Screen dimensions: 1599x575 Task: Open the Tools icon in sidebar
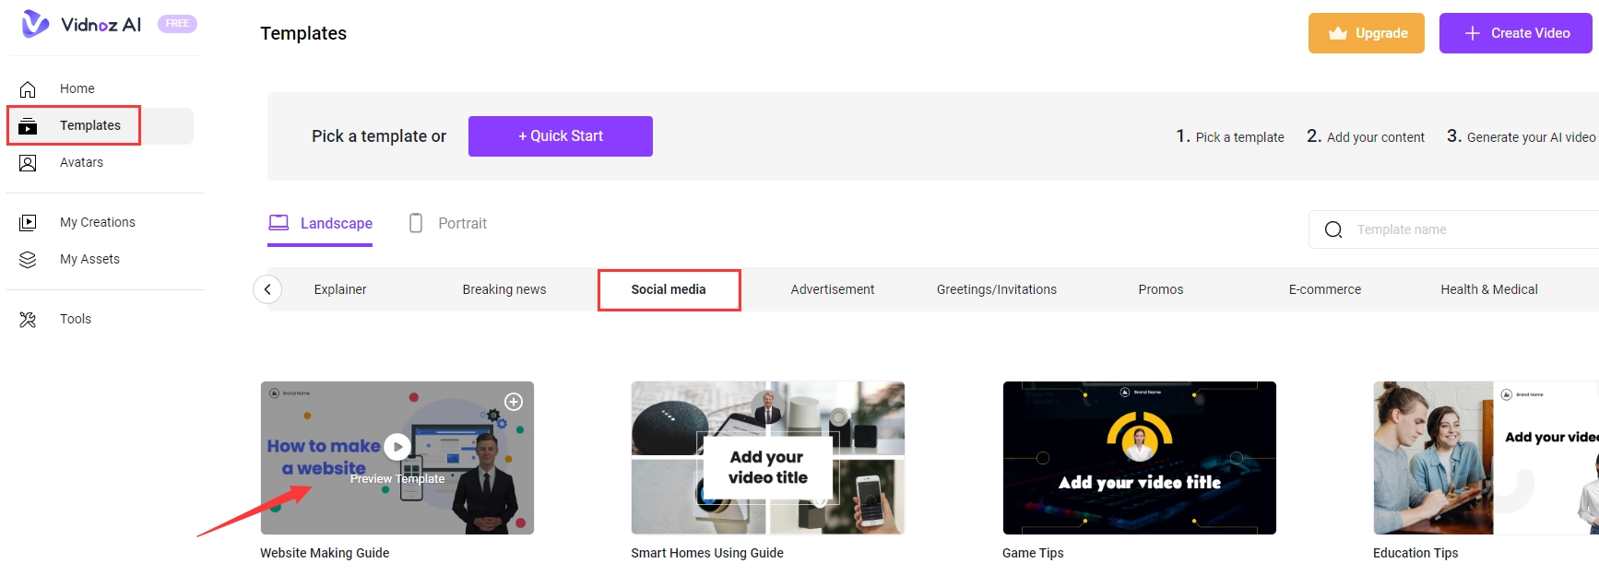pyautogui.click(x=28, y=320)
